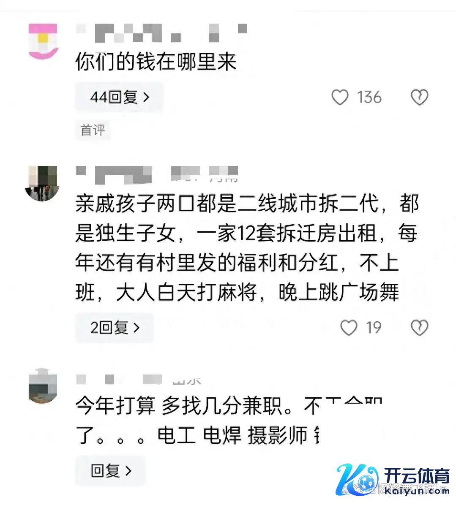Open the second commenter's blurred username

[x=157, y=175]
